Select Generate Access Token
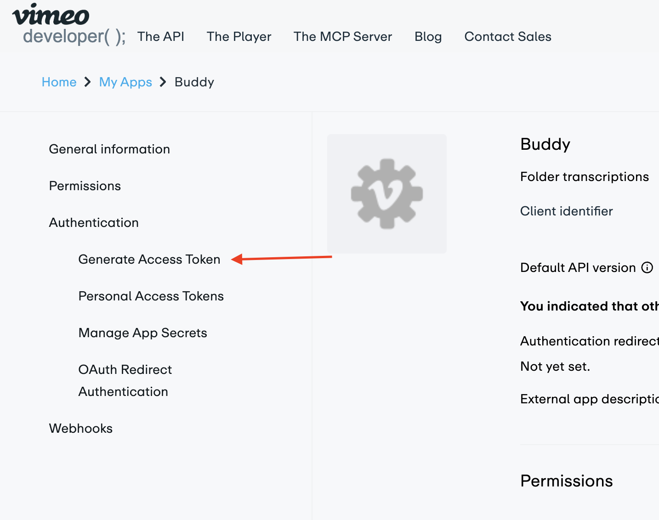This screenshot has width=659, height=520. (149, 260)
